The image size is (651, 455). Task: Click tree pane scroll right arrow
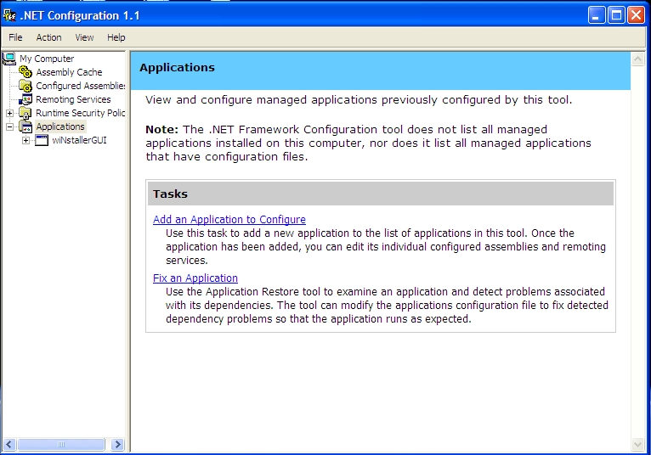pos(117,444)
